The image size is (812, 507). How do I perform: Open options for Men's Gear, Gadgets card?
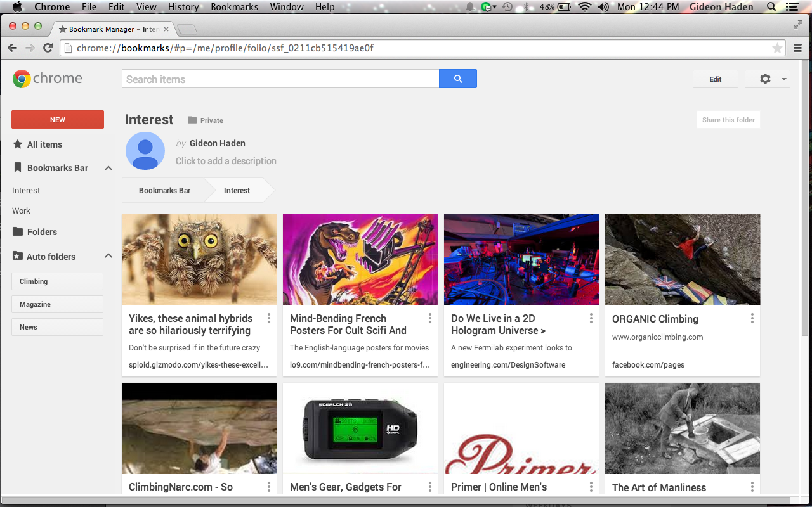click(430, 487)
